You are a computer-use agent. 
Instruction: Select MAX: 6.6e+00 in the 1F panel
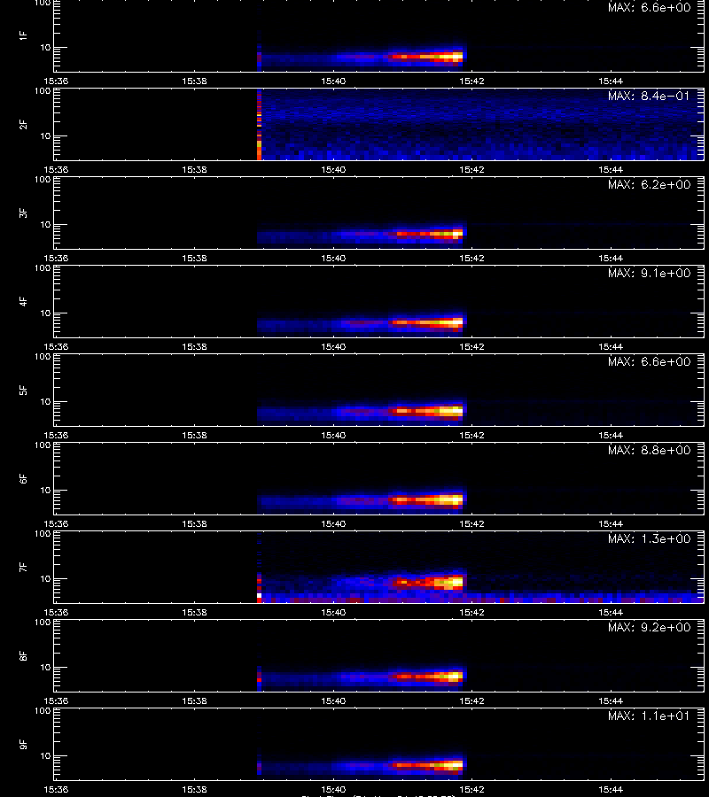pos(649,8)
